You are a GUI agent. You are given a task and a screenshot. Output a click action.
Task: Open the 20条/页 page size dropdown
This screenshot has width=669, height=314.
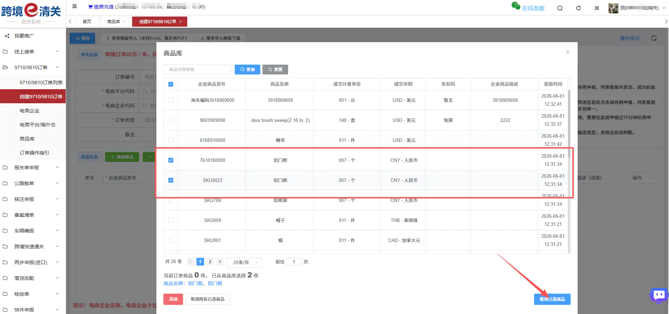pyautogui.click(x=244, y=262)
